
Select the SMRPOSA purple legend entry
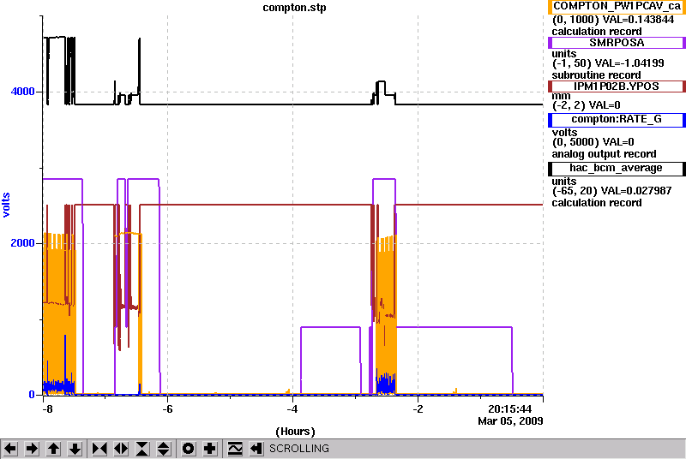tap(617, 43)
